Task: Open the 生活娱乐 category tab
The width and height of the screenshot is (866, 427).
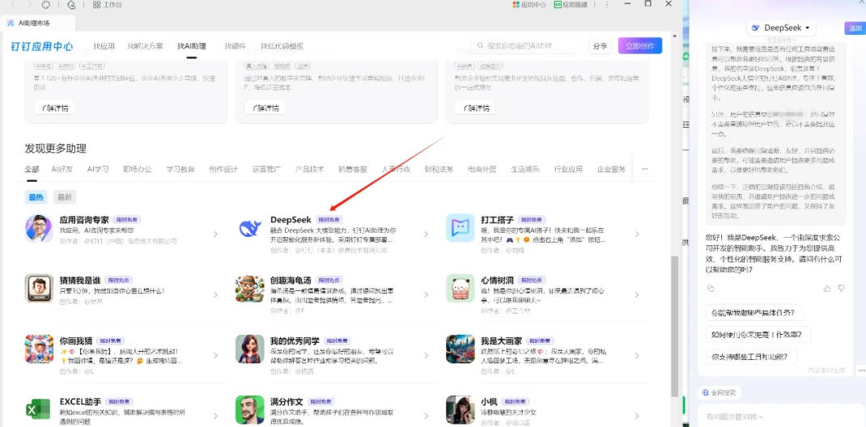Action: click(x=525, y=169)
